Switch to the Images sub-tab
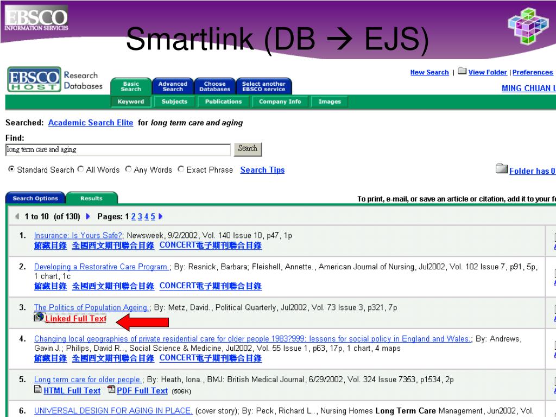This screenshot has width=556, height=417. 330,102
